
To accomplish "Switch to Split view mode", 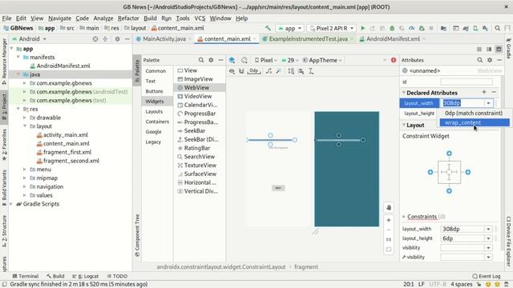I will [x=489, y=50].
